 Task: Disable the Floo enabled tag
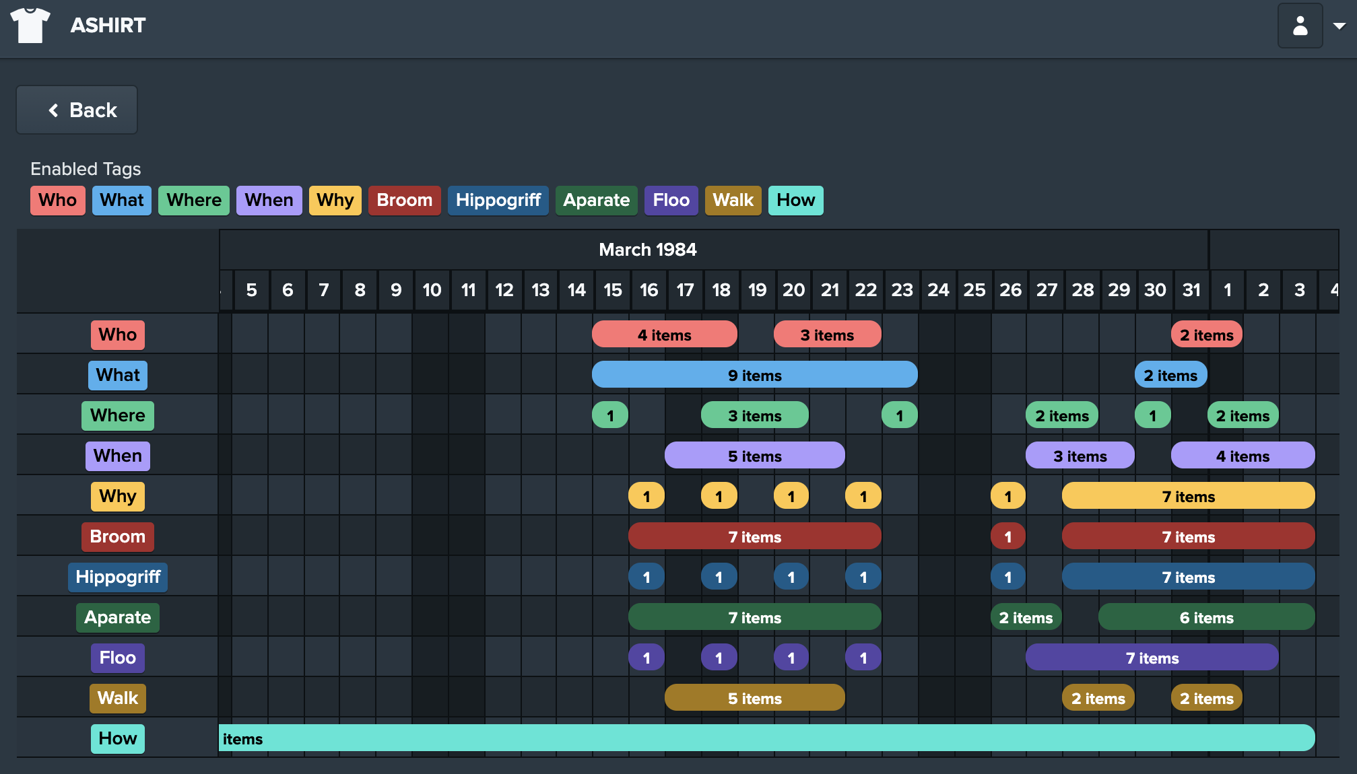(671, 201)
